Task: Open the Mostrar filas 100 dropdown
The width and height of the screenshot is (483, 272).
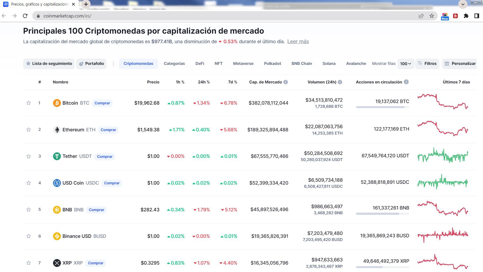Action: click(406, 64)
